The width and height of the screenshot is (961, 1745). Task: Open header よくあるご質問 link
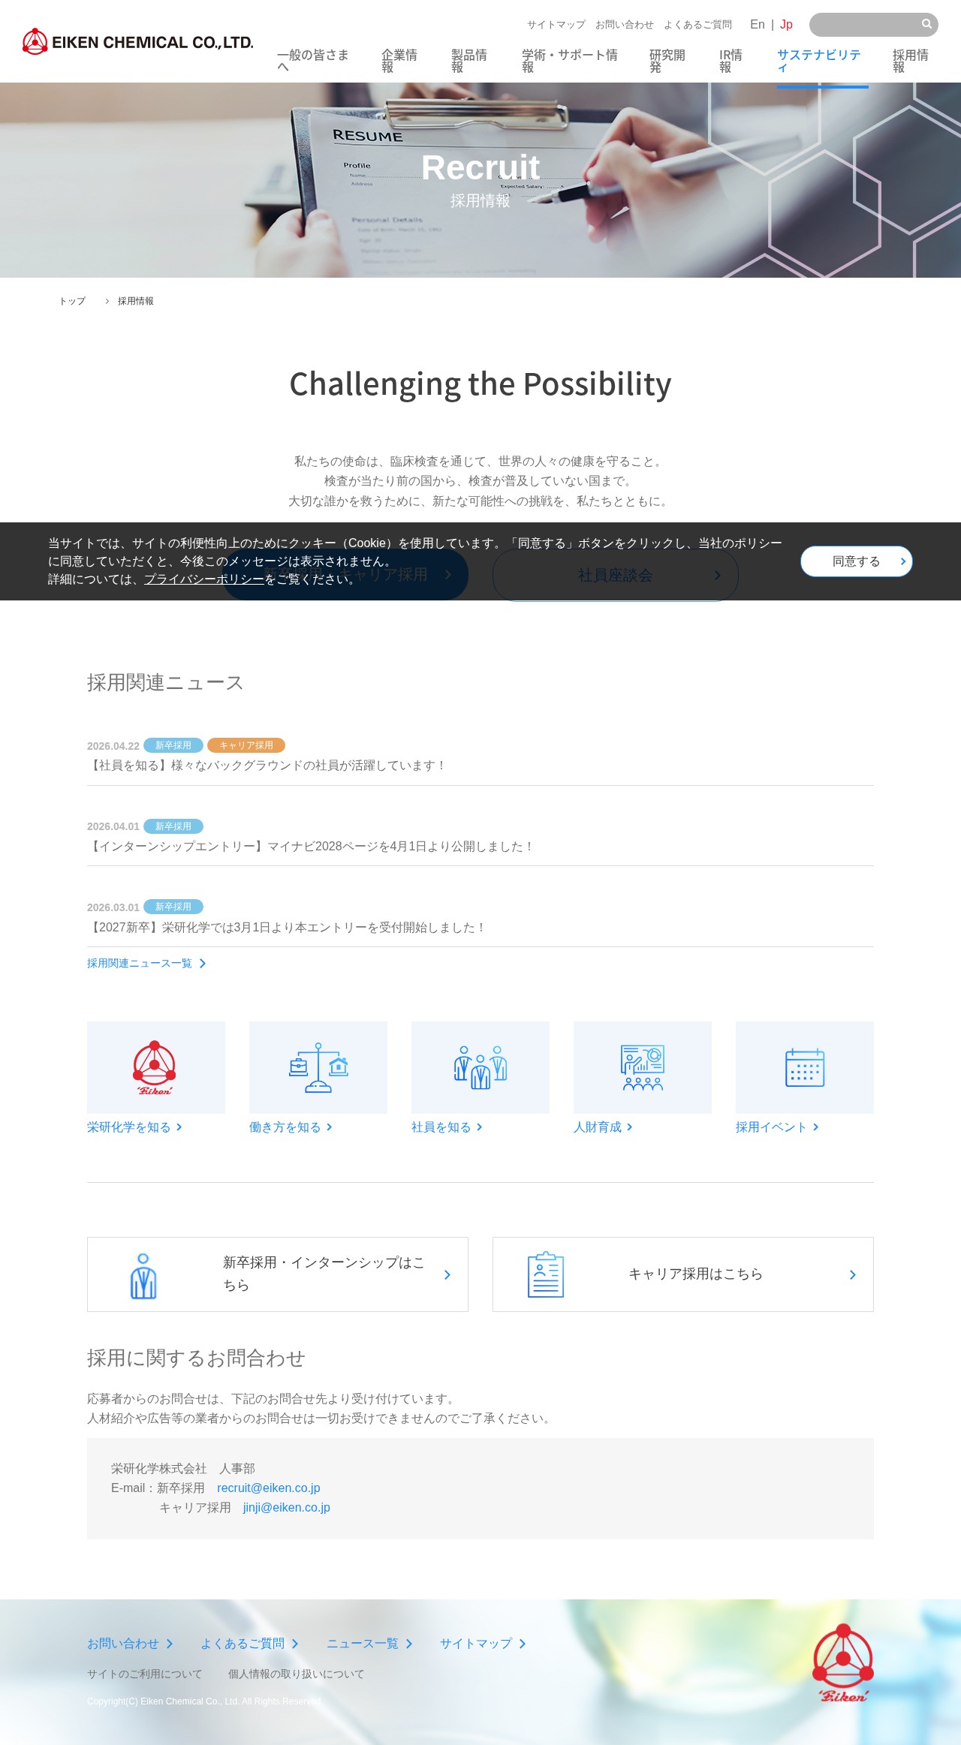point(697,25)
